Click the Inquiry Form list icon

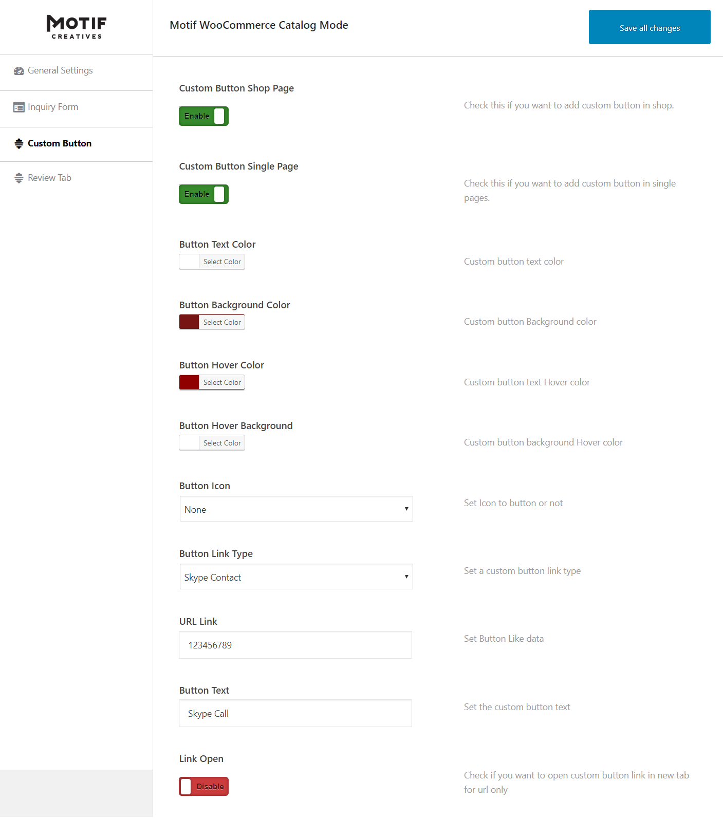coord(19,107)
